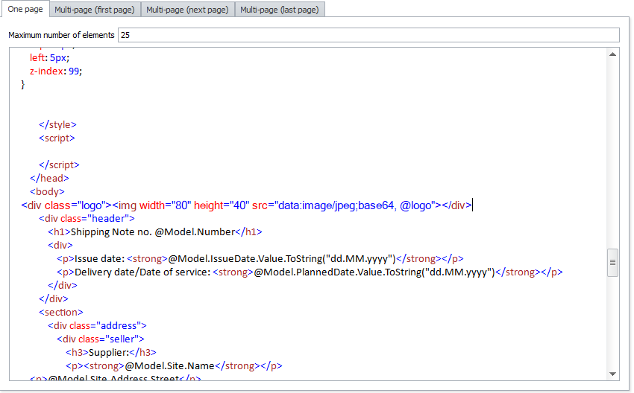Click the 'z-index: 99;' line
The width and height of the screenshot is (634, 393).
[x=56, y=71]
